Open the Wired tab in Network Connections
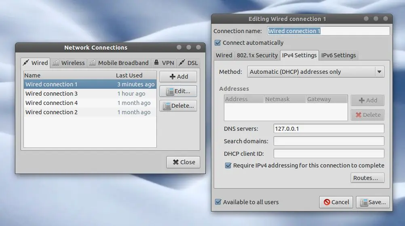Screen dimensions: 405x226 36,63
